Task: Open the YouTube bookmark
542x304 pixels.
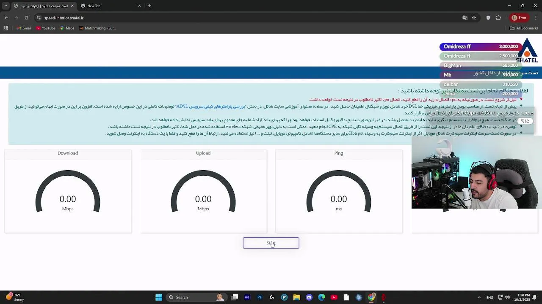Action: [x=46, y=28]
